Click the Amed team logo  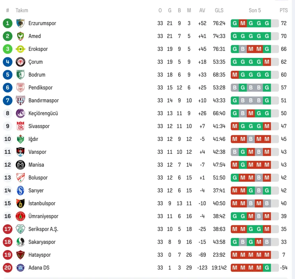pos(21,36)
